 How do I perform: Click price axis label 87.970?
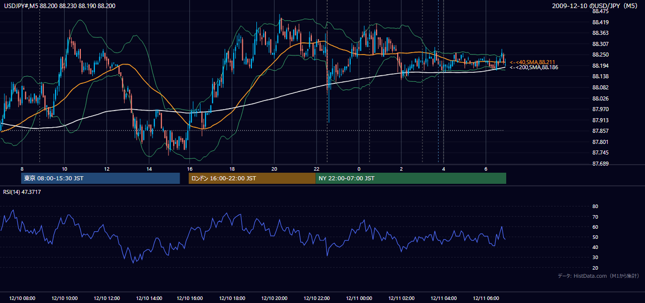click(x=601, y=109)
